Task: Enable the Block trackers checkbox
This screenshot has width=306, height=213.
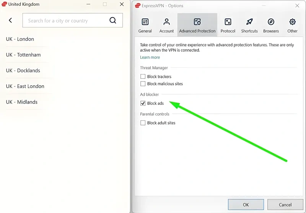Action: point(143,76)
